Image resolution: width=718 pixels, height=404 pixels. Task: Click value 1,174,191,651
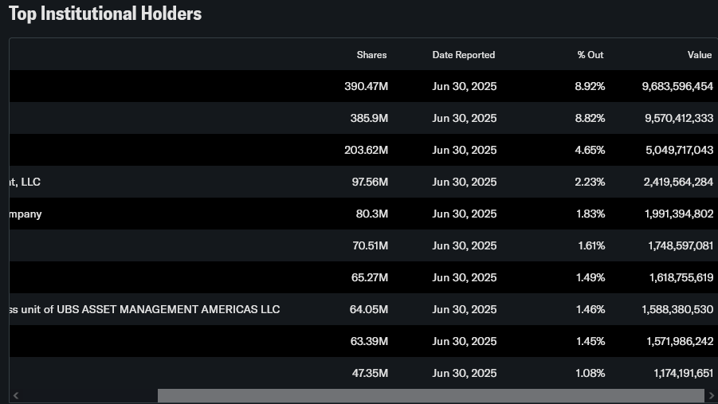[x=684, y=373]
